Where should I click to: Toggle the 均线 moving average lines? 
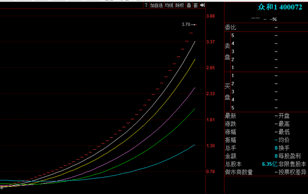168,6
